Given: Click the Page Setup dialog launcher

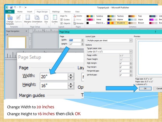Looking at the screenshot, I should click(x=49, y=27).
